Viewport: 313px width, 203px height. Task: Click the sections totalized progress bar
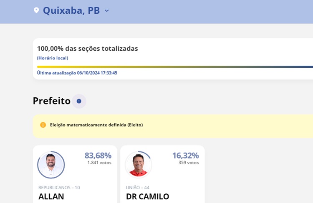click(x=175, y=67)
